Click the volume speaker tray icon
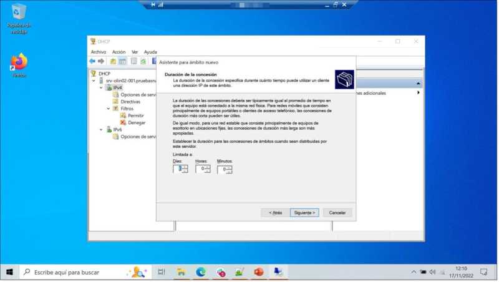Viewport: 499px width, 282px height. [432, 272]
